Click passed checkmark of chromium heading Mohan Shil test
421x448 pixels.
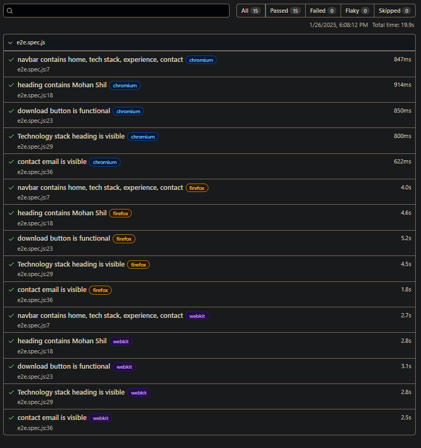tap(12, 85)
